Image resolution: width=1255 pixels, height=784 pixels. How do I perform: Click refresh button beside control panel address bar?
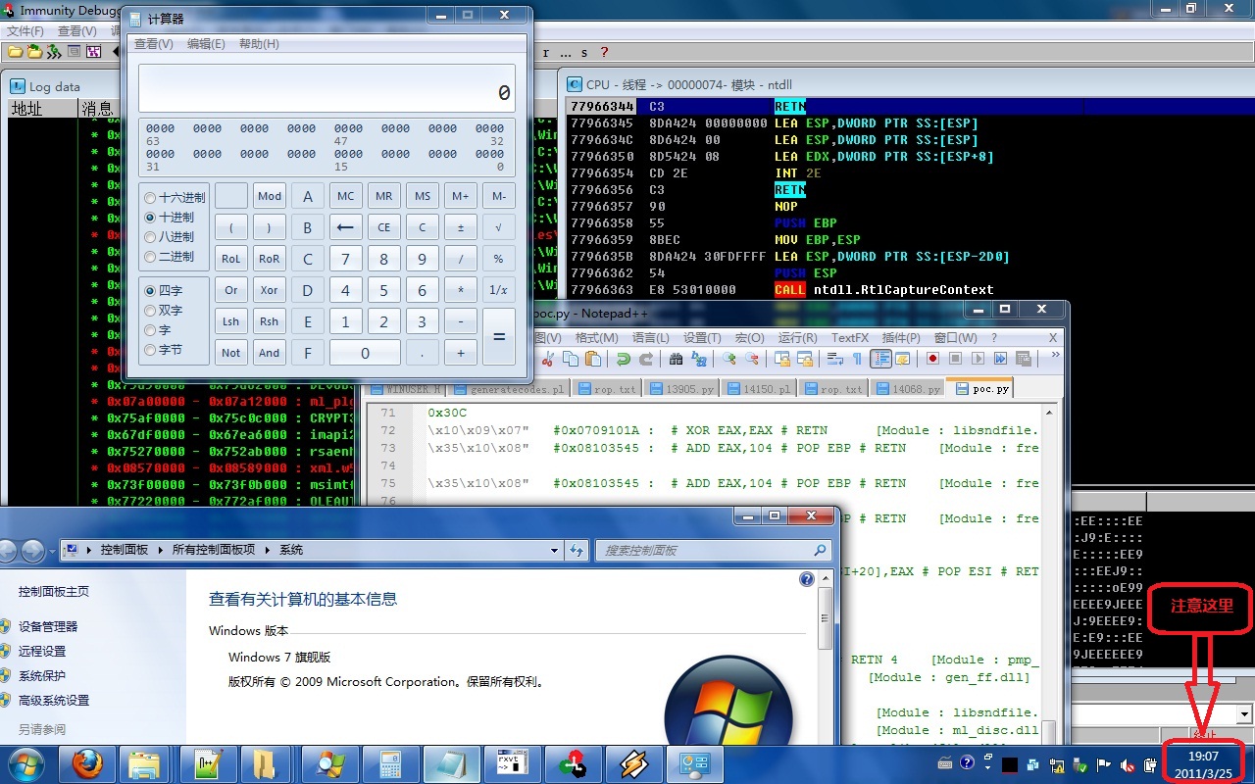(x=577, y=550)
